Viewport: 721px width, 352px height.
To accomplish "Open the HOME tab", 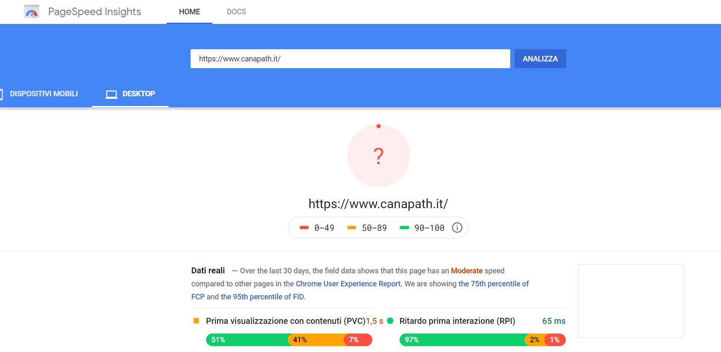I will point(189,12).
